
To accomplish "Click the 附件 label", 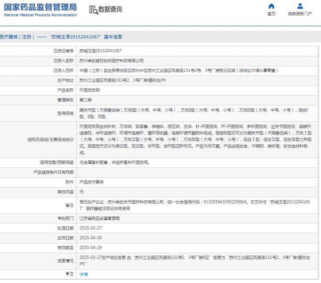I will click(x=69, y=182).
